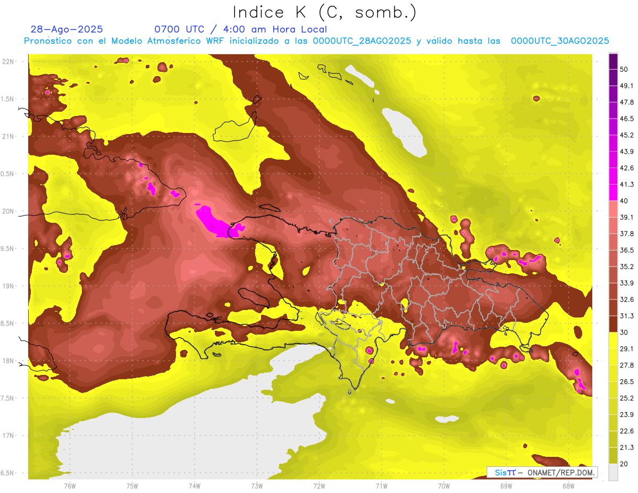Click the latitude axis label "22N"

(9, 62)
